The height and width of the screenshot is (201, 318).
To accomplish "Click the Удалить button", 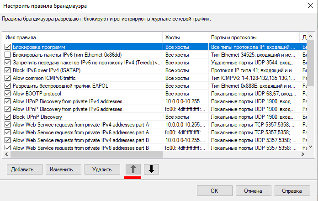I will (102, 169).
